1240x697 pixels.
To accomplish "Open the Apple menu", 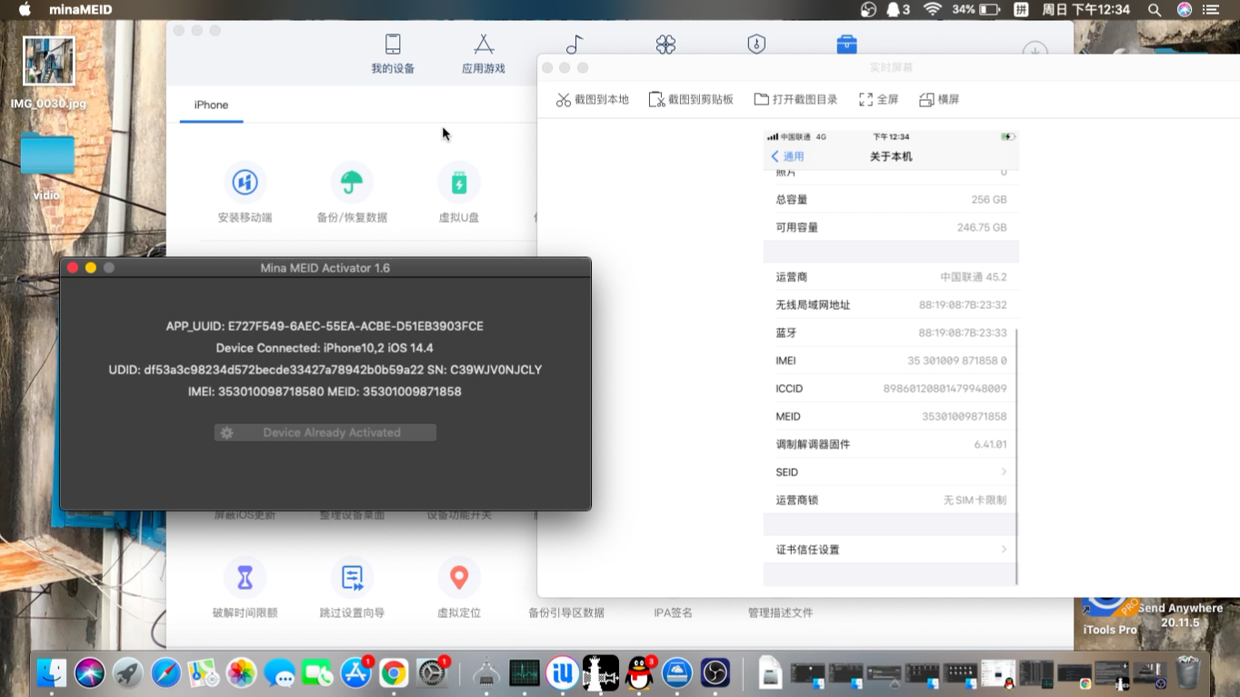I will [x=25, y=10].
